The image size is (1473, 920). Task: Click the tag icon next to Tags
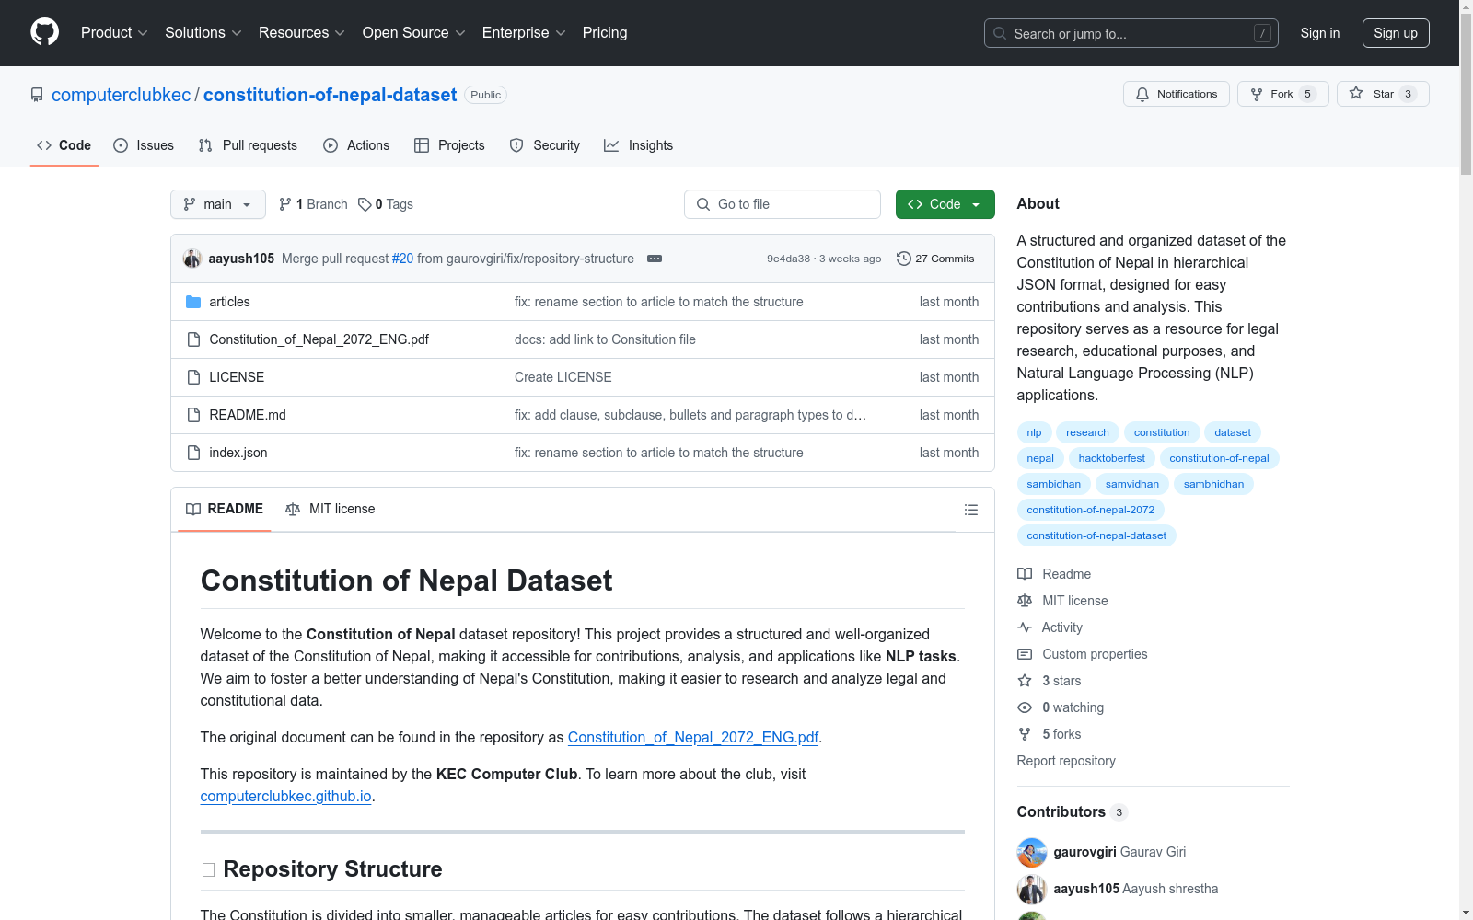[365, 204]
